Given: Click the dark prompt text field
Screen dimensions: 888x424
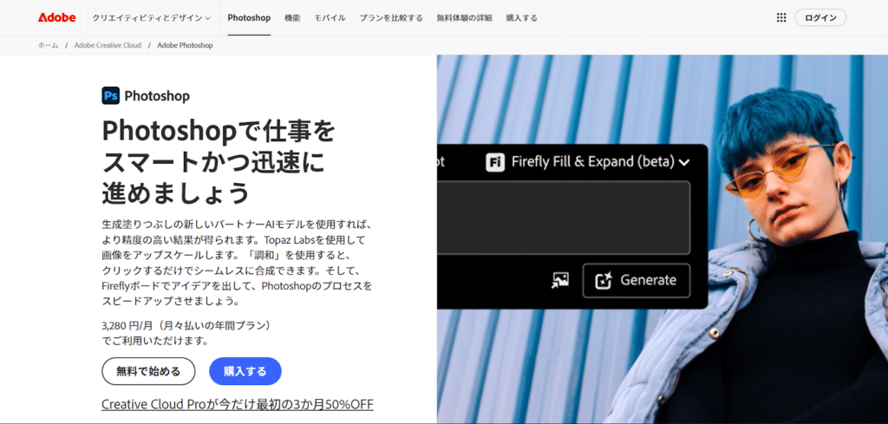Looking at the screenshot, I should point(564,218).
